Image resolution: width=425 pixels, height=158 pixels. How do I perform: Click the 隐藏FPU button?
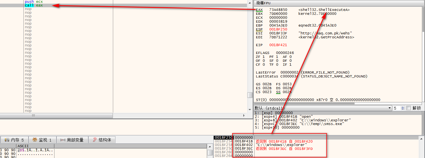[x=339, y=3]
